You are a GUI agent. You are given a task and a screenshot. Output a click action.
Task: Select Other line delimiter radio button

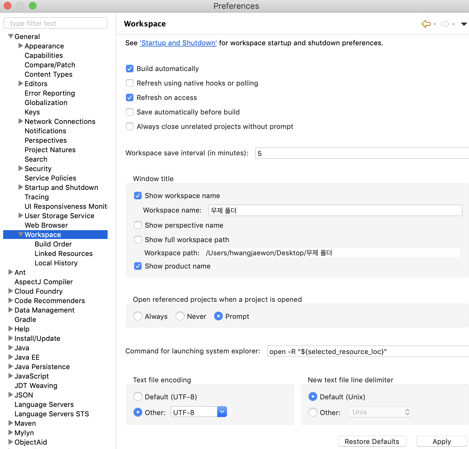coord(313,412)
